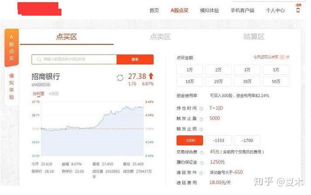
Task: Open the 个人中心 navigation item
Action: [x=275, y=10]
